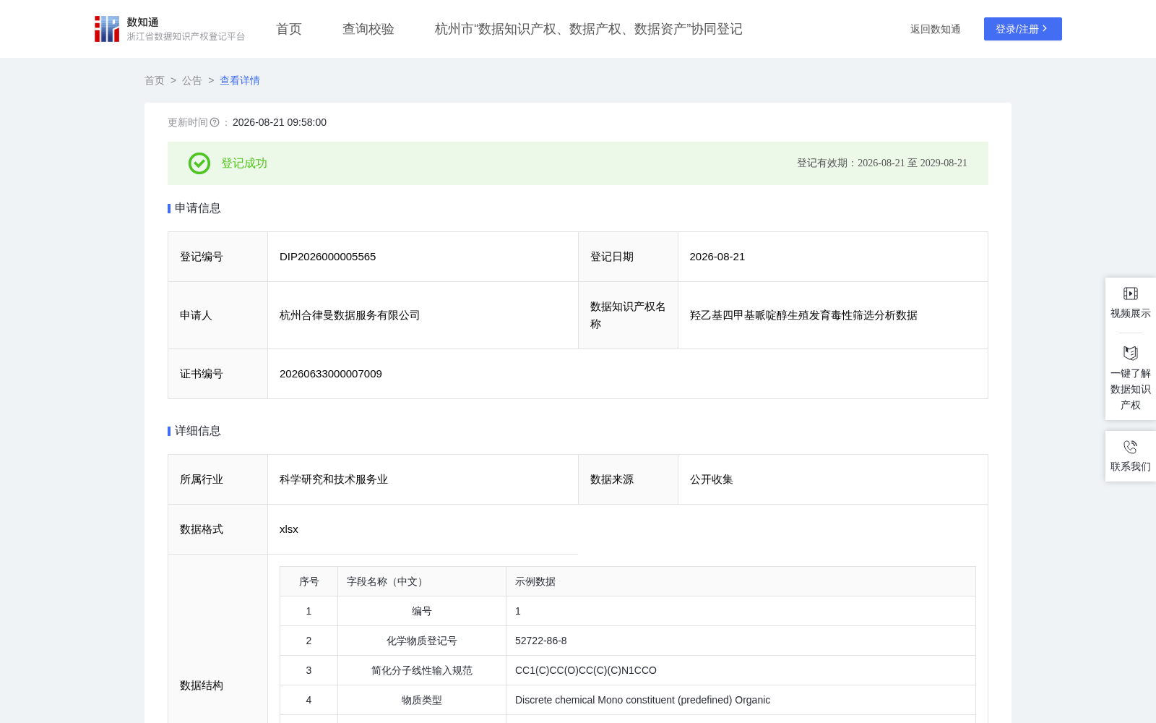
Task: Click update time 2026-08-21 09:58:00
Action: (x=280, y=122)
